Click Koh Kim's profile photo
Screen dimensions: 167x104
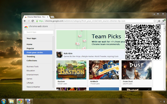pos(59,55)
